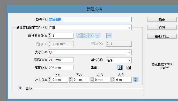Screen dimensions: 178x101
Task: Select the grid by column artboard layout icon
Action: (85, 36)
